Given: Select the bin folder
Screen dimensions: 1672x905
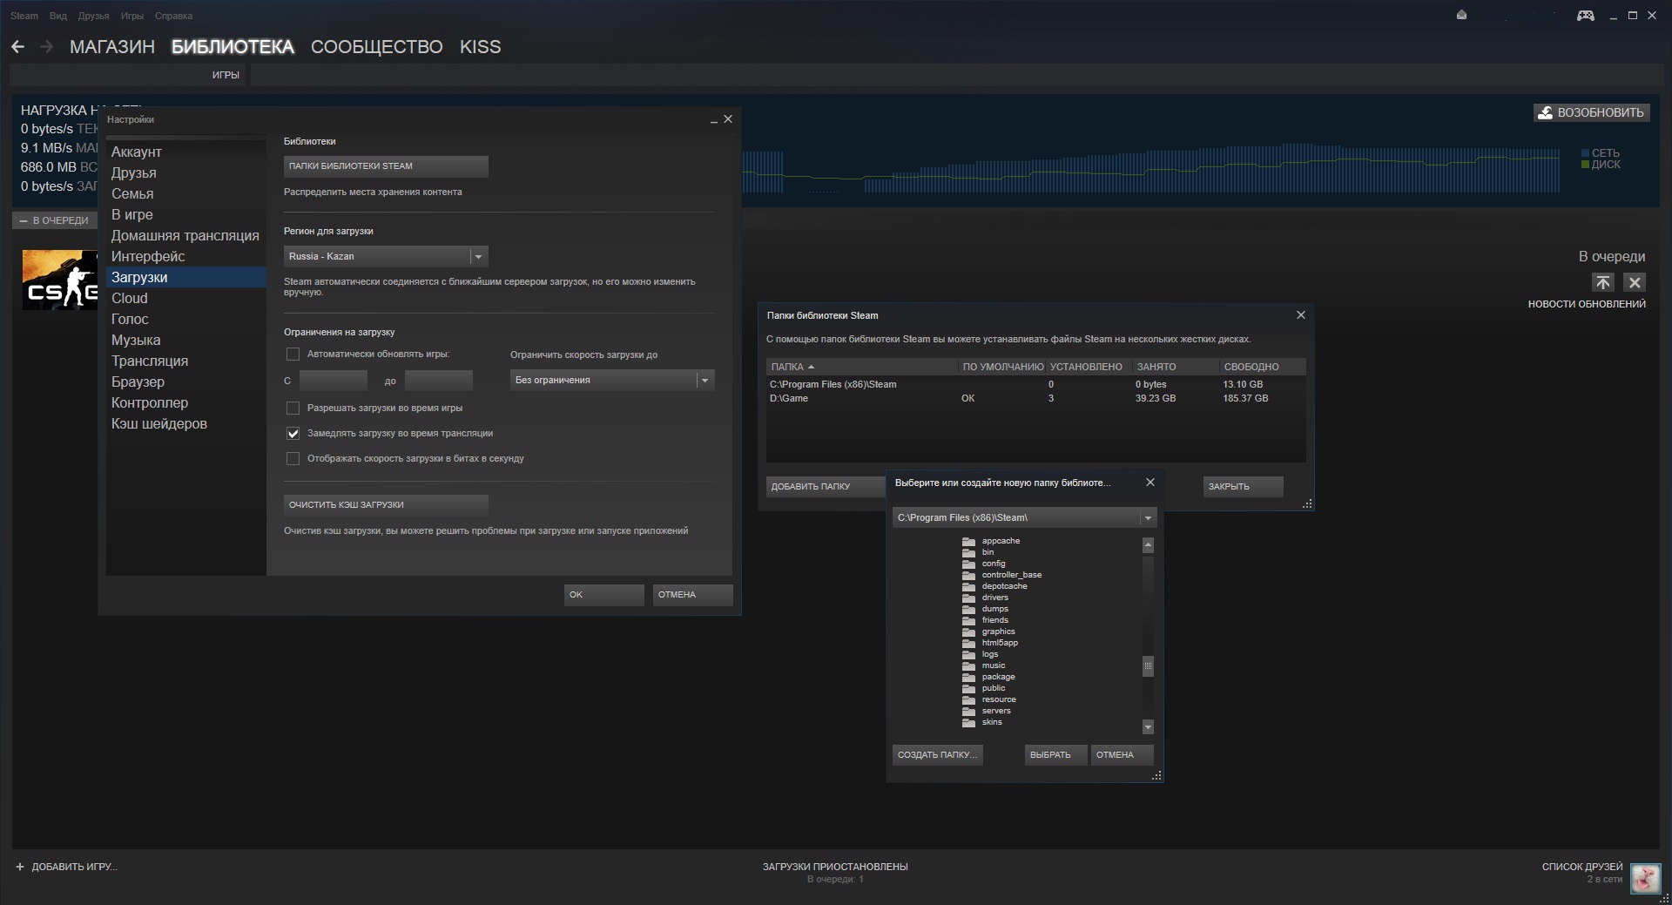Looking at the screenshot, I should point(988,552).
